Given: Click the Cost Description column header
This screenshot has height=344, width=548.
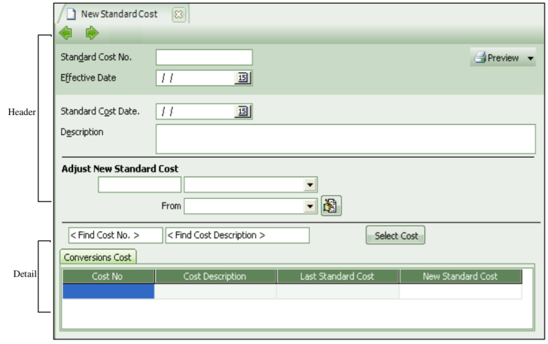Looking at the screenshot, I should click(216, 276).
